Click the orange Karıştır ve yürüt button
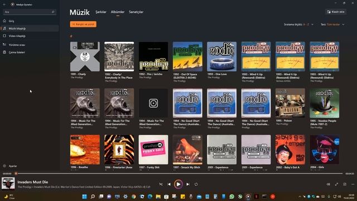This screenshot has width=357, height=201. coord(83,24)
